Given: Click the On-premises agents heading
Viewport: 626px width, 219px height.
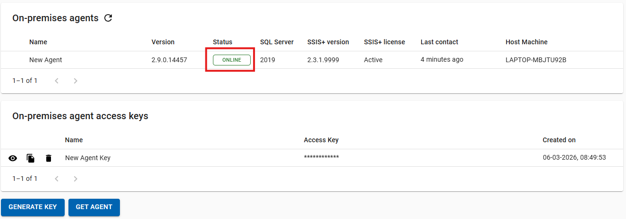Looking at the screenshot, I should pos(55,18).
